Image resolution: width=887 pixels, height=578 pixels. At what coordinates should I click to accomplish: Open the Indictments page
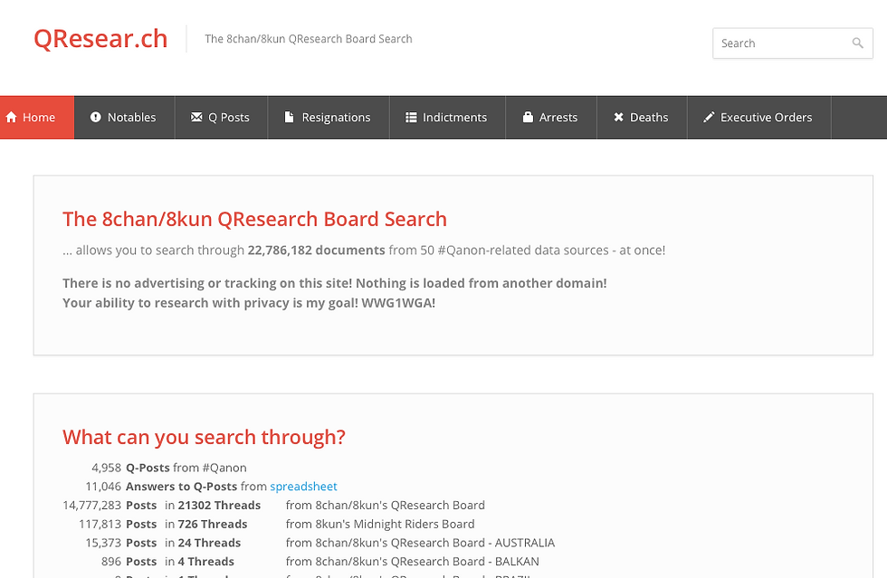tap(447, 117)
